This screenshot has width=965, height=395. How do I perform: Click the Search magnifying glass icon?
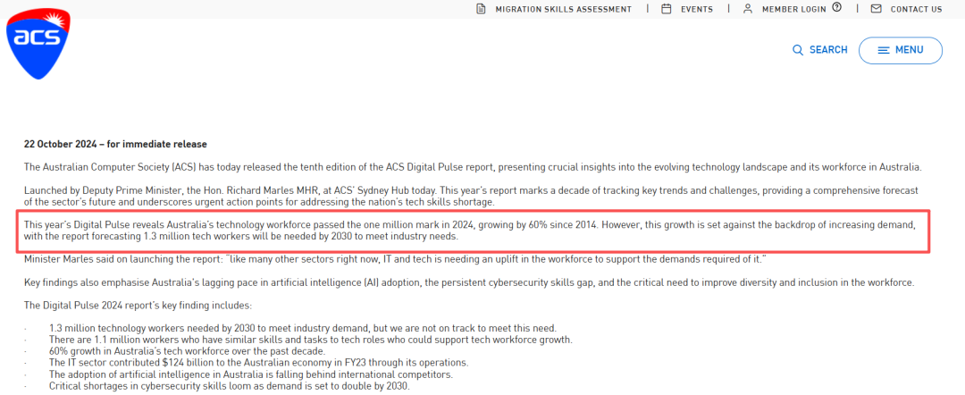point(798,50)
